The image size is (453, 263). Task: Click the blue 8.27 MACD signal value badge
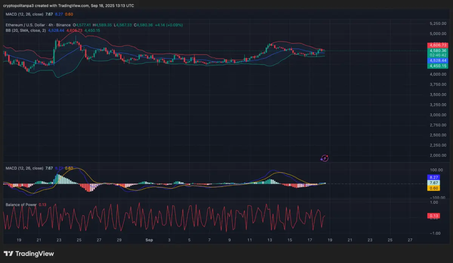point(433,177)
